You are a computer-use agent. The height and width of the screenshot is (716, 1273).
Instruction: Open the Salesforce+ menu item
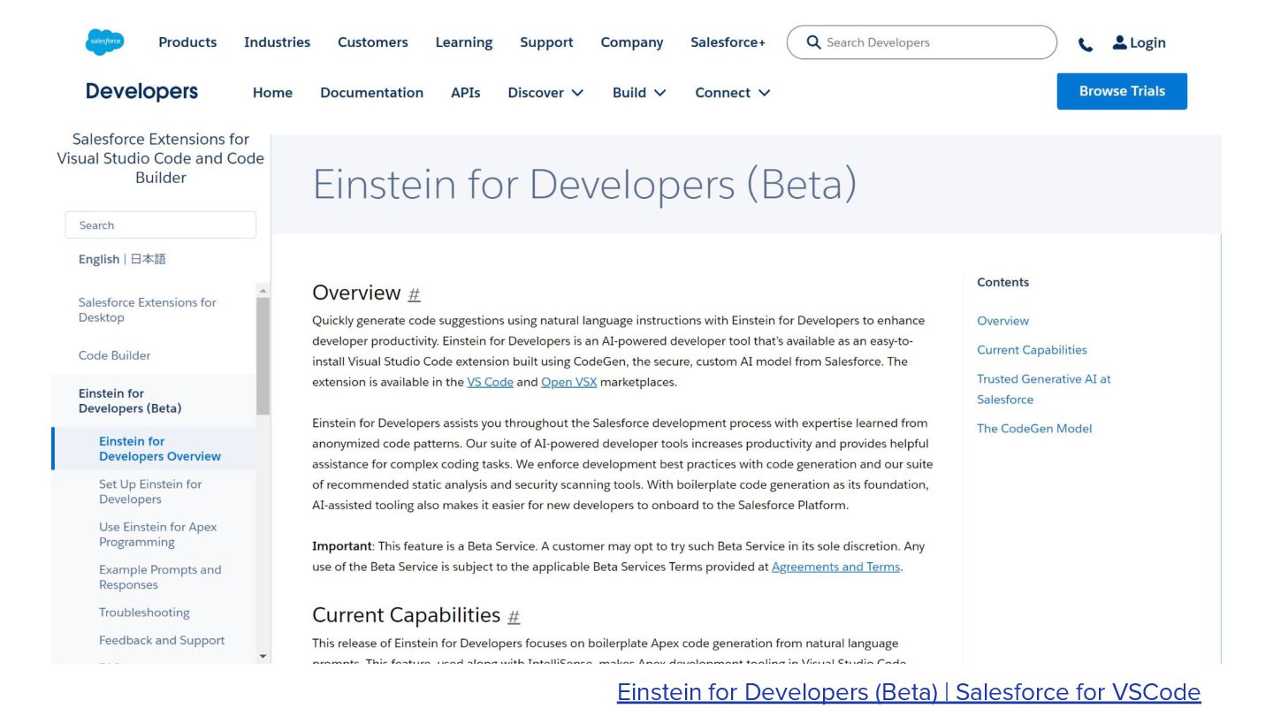point(728,42)
